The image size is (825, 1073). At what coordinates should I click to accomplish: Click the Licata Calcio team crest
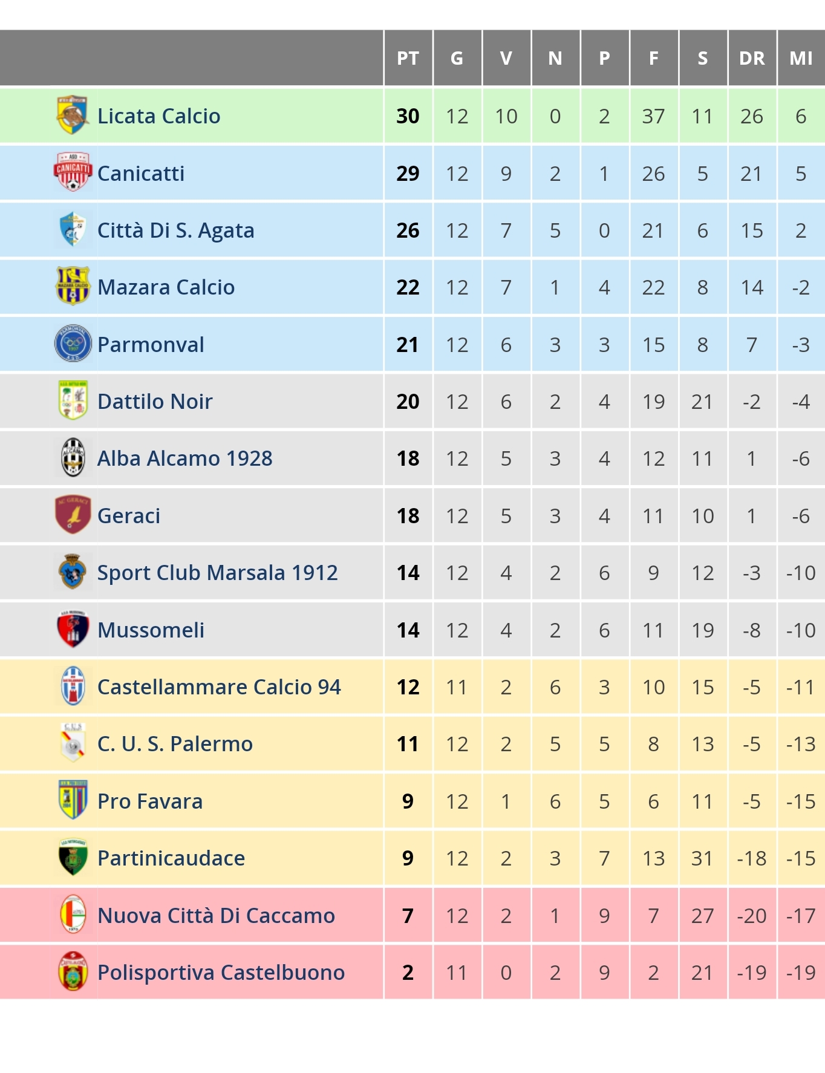(73, 115)
